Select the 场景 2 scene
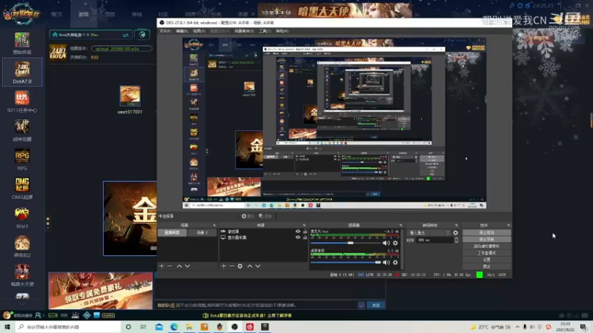593x333 pixels. click(x=202, y=232)
